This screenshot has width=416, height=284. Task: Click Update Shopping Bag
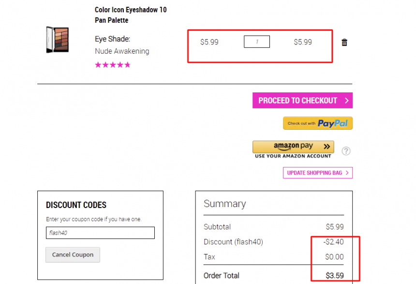tap(318, 173)
